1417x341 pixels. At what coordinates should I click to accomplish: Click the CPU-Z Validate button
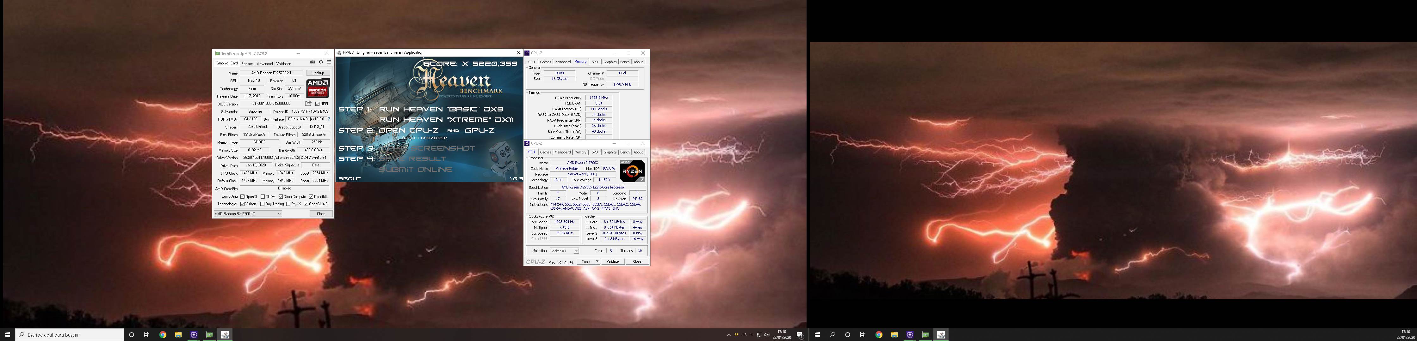click(x=613, y=261)
